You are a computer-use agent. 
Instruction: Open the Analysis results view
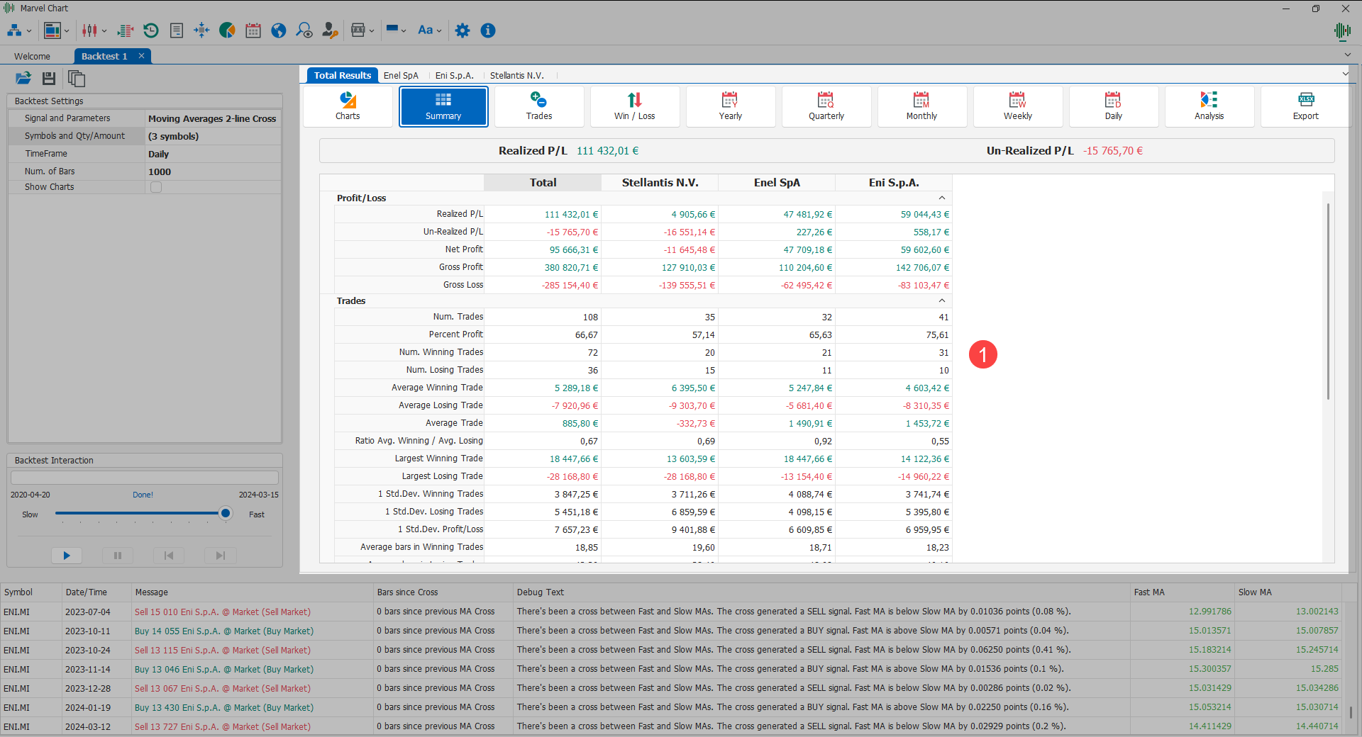(1209, 106)
